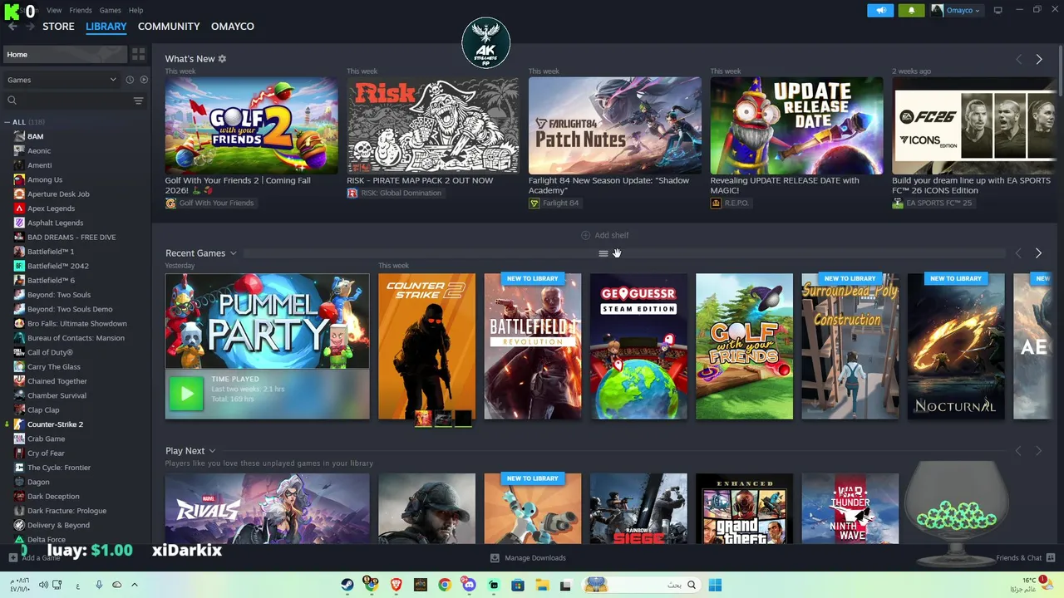
Task: Go to the STORE tab
Action: click(58, 27)
